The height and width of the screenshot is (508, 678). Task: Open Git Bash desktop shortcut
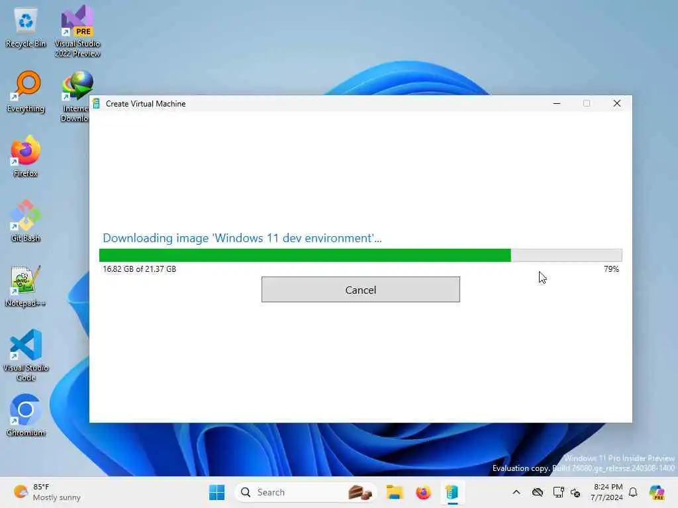[26, 221]
